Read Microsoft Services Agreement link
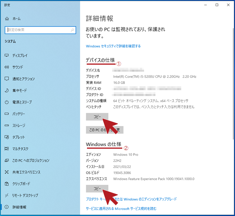 (121, 208)
